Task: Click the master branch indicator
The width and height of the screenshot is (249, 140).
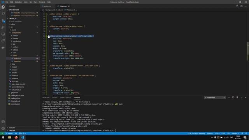Action: [x=9, y=133]
